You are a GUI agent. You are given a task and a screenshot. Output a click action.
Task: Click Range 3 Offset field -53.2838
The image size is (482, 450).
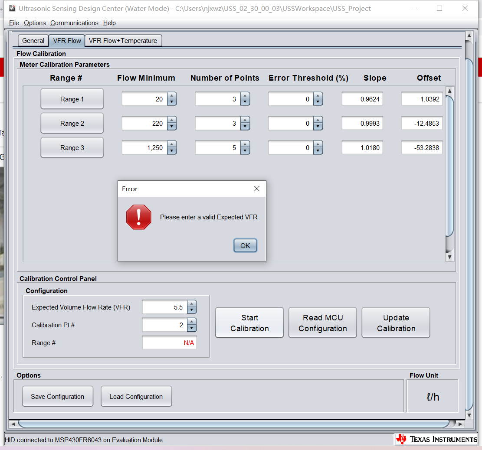[422, 147]
